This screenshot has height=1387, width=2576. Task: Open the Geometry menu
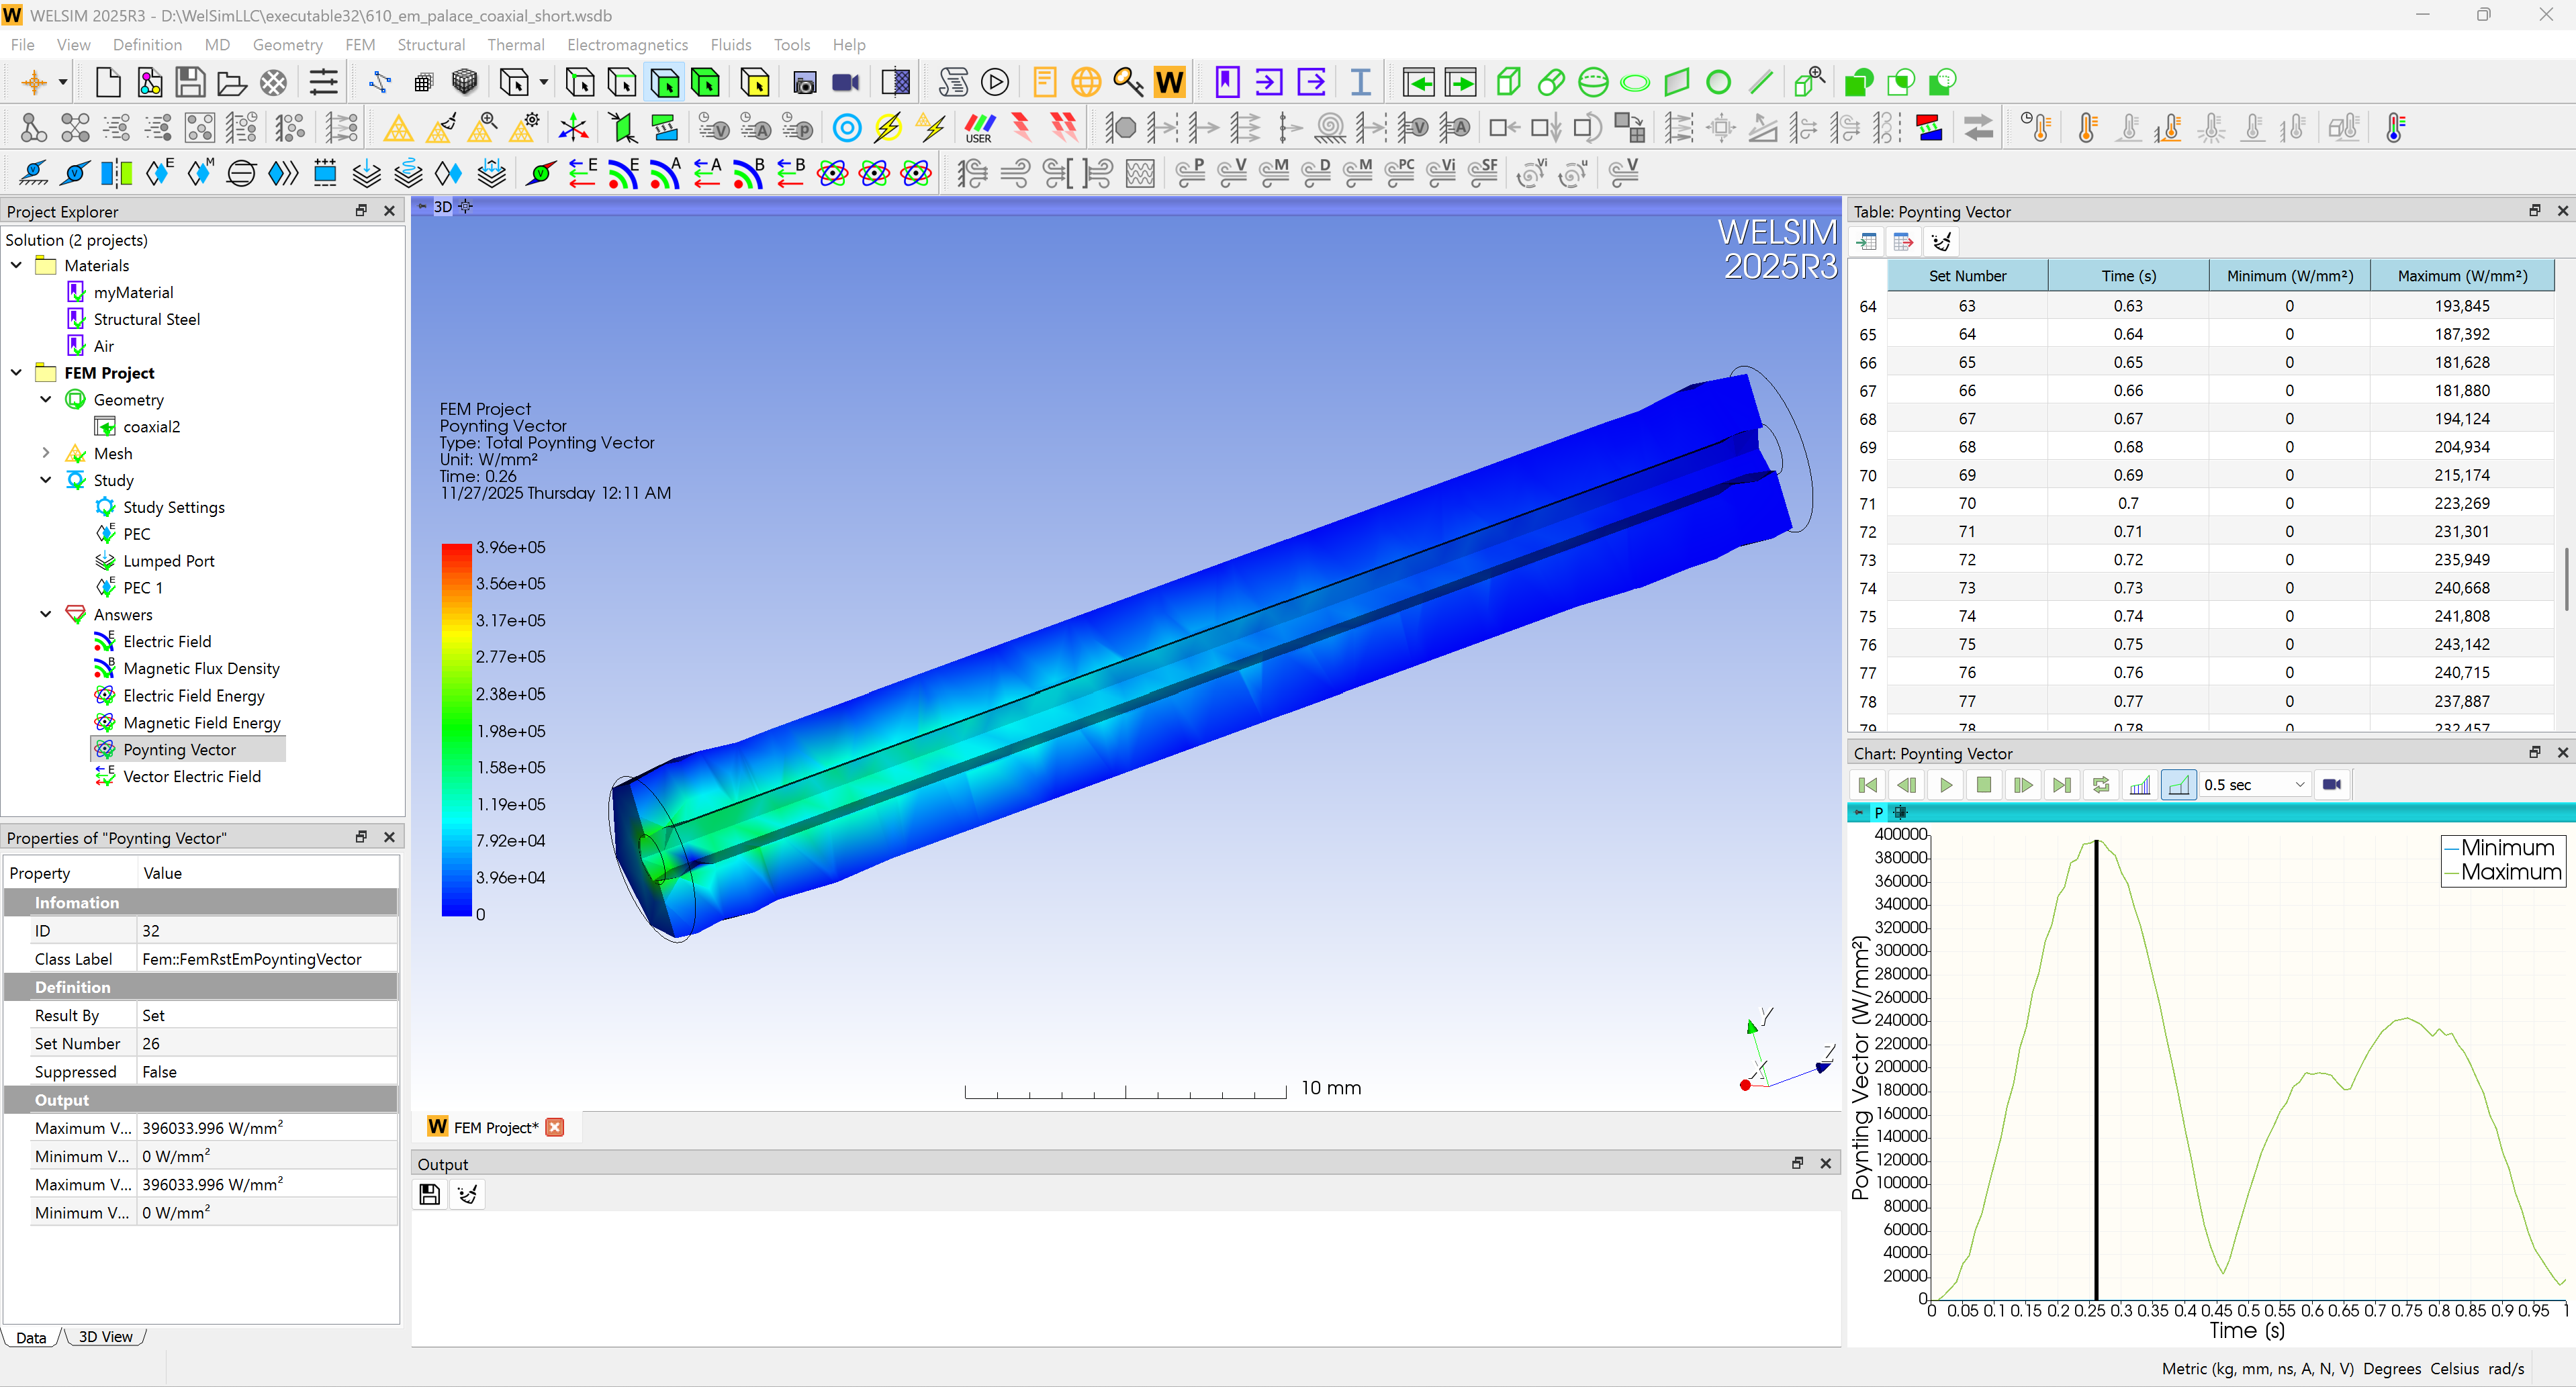pos(287,45)
